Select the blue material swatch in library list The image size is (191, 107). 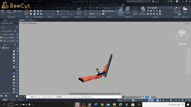coord(14,73)
